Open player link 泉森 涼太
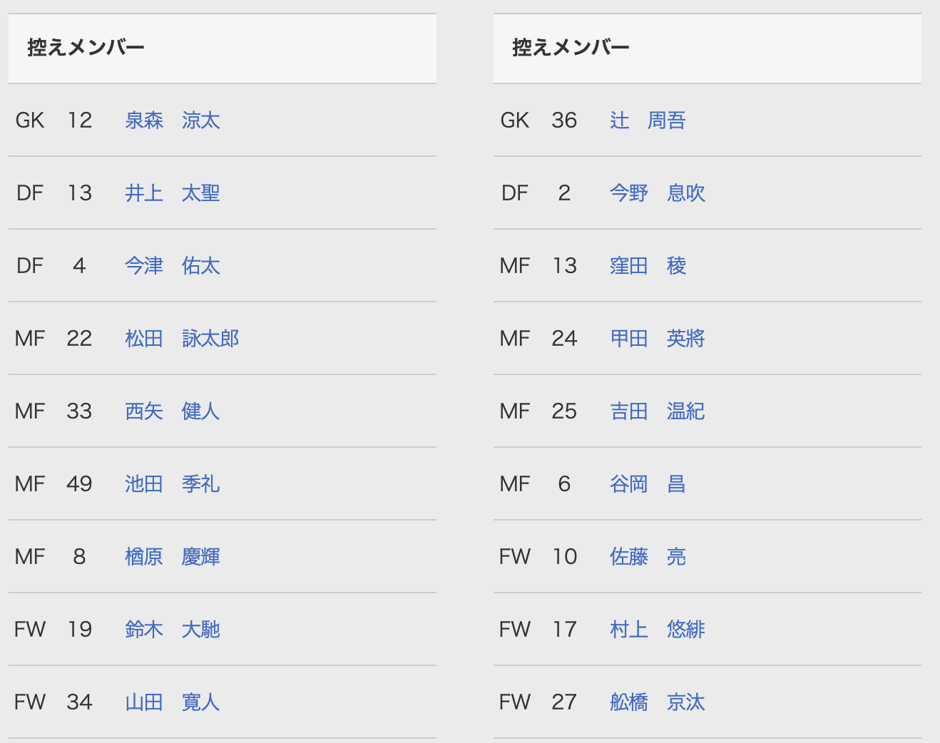940x743 pixels. point(172,121)
